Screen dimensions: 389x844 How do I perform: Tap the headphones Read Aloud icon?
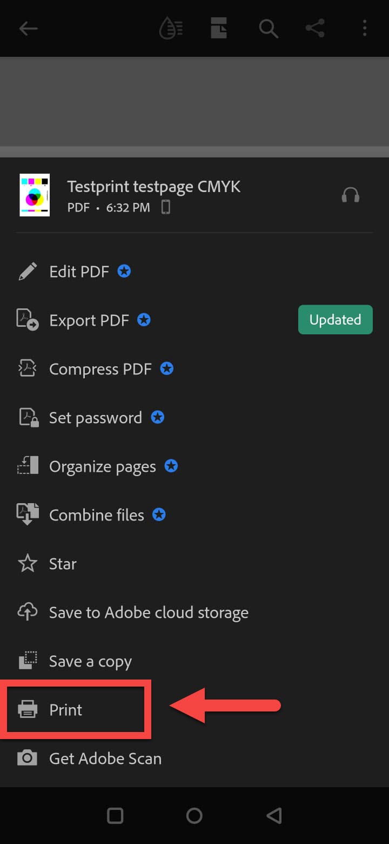[351, 195]
